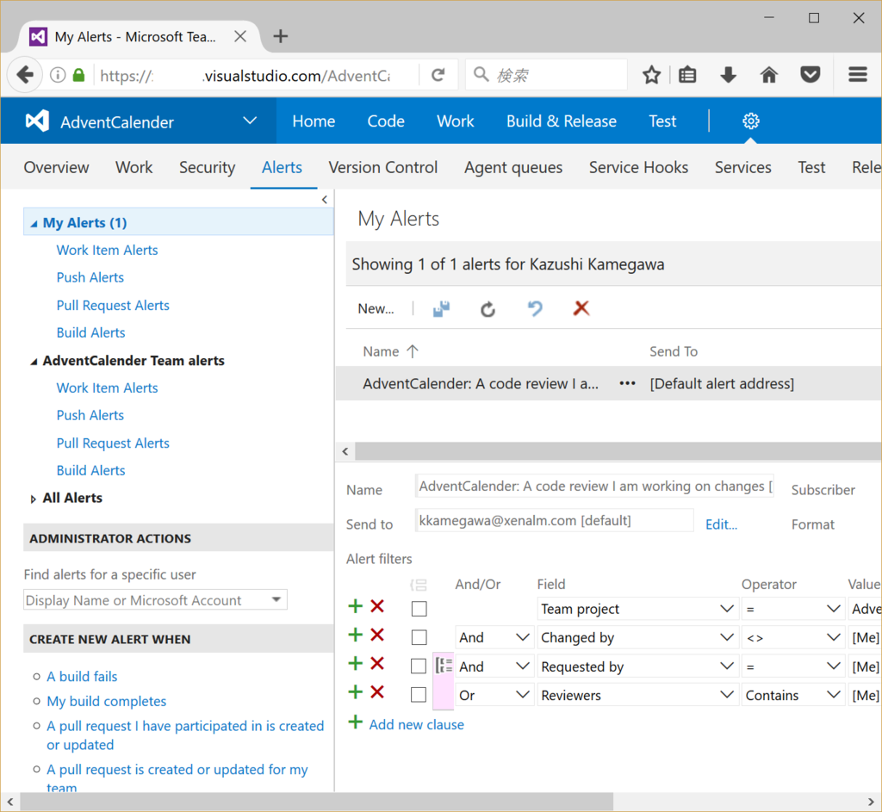Go to Home in top navigation
Screen dimensions: 882x812
coord(314,121)
